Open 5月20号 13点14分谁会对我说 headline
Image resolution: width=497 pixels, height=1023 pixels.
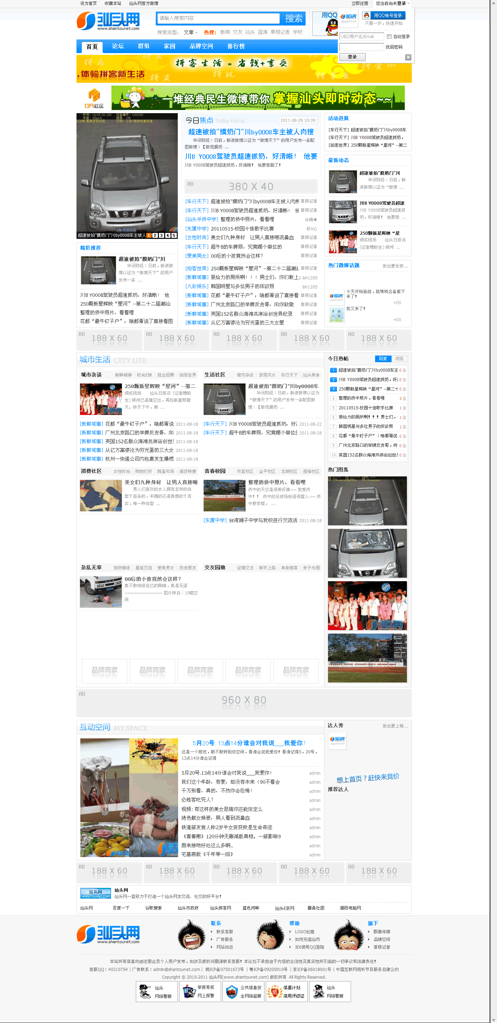[249, 743]
